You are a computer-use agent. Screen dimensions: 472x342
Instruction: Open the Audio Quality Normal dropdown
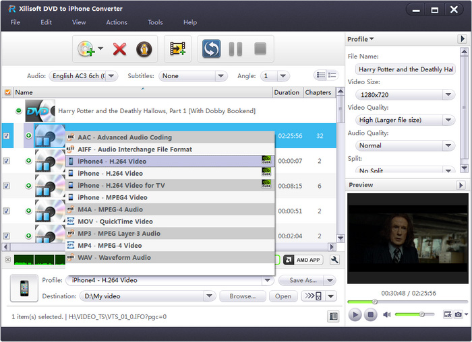coord(448,145)
